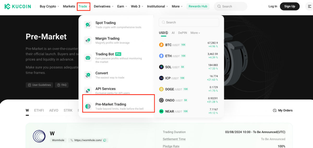The image size is (313, 148).
Task: Expand the Earn menu
Action: coord(122,6)
